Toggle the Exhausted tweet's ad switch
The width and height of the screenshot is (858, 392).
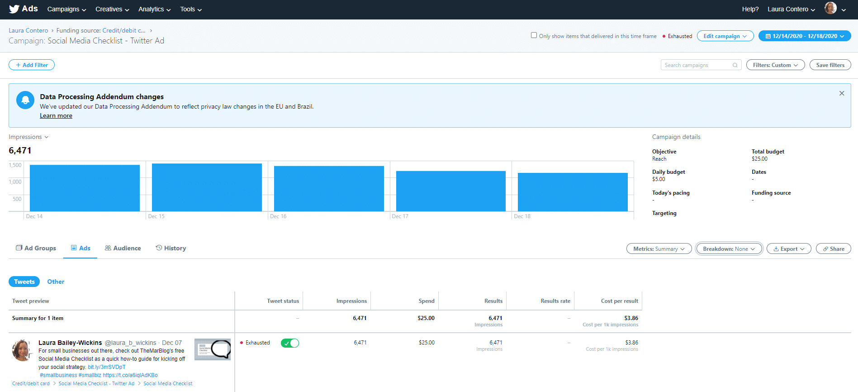click(290, 343)
